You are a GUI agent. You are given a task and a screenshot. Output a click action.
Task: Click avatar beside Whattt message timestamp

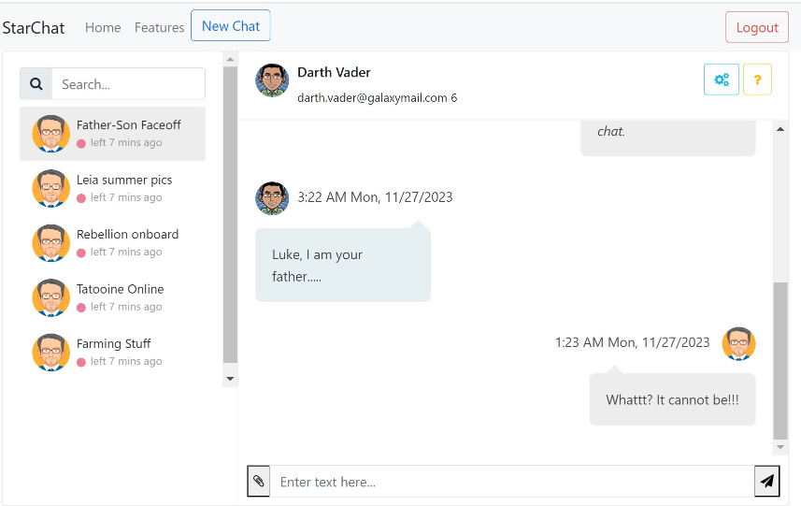click(738, 343)
